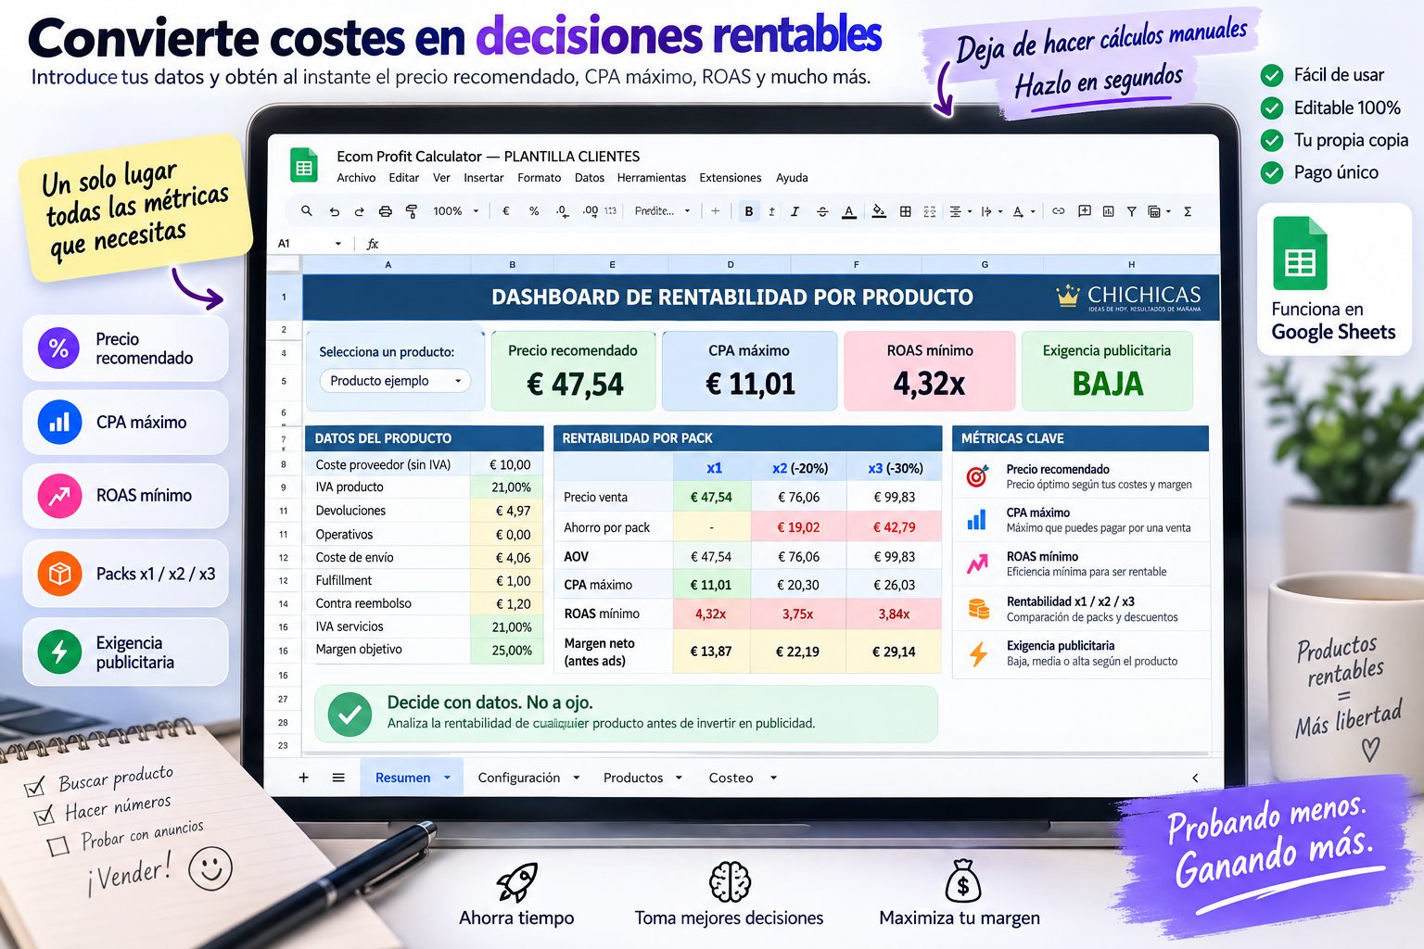Click Coste proveedor value € 10,00

pyautogui.click(x=506, y=464)
